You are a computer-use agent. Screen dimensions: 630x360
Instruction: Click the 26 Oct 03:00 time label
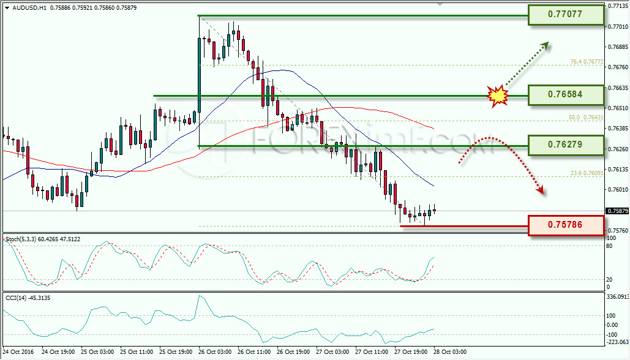(215, 352)
